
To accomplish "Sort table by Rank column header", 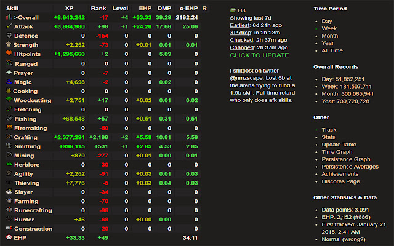I will (98, 8).
